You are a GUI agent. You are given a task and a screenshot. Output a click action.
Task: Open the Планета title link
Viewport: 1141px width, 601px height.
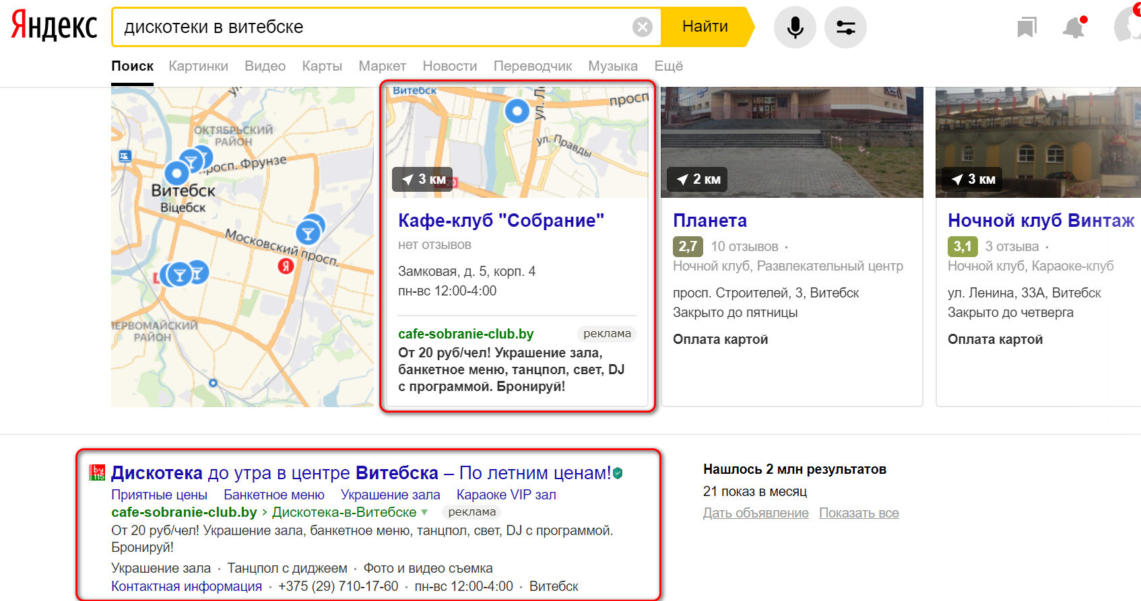coord(710,220)
